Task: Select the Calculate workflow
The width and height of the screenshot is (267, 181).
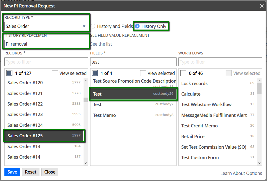Action: [x=218, y=94]
